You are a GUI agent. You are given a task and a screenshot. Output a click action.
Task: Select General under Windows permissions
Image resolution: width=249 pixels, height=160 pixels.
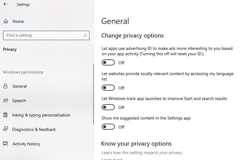[x=20, y=86]
